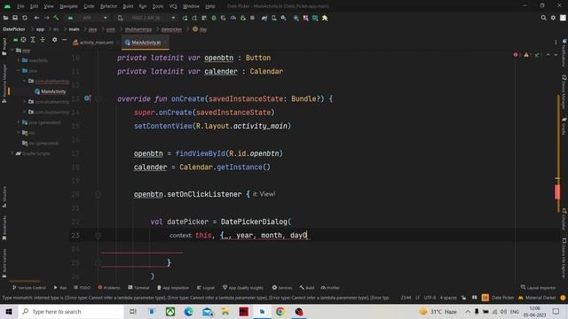Toggle the Build Variants side panel
The width and height of the screenshot is (568, 319).
4,263
